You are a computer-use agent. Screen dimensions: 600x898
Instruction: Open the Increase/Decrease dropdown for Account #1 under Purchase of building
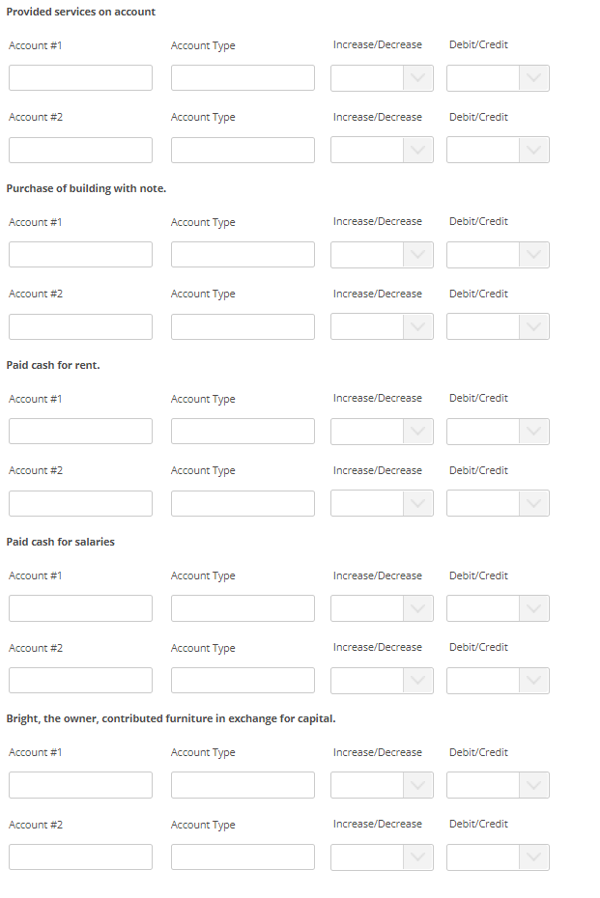click(x=382, y=254)
